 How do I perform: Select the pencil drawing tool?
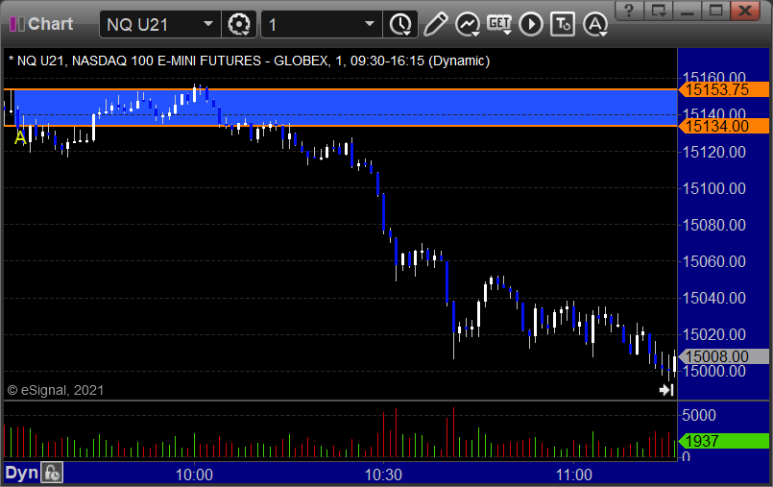tap(435, 24)
